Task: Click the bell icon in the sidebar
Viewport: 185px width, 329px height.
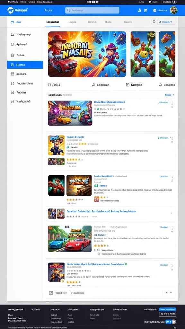Action: (13, 34)
